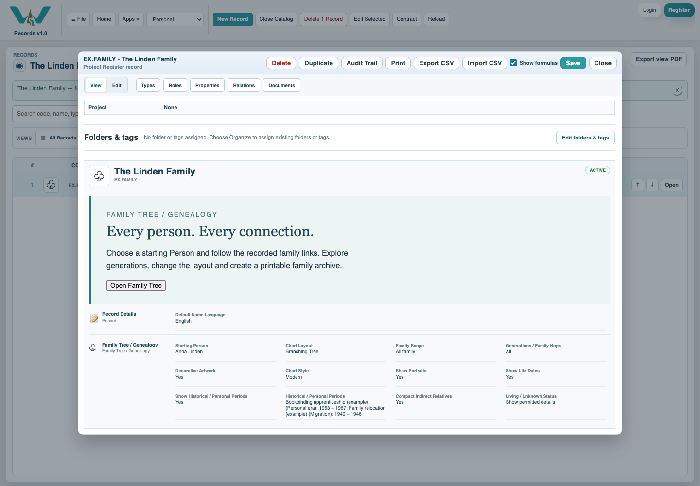Click the Print button
Image resolution: width=700 pixels, height=486 pixels.
398,63
